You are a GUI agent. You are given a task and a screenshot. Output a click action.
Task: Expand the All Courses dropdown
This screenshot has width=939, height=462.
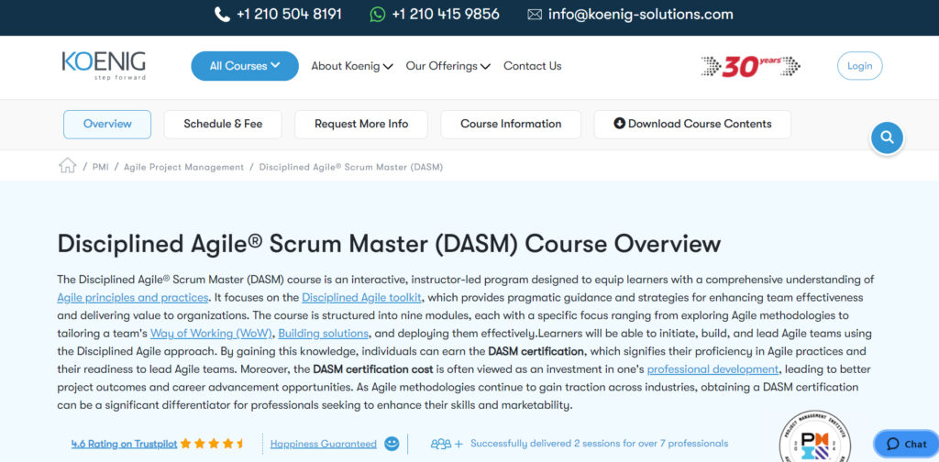(x=245, y=66)
